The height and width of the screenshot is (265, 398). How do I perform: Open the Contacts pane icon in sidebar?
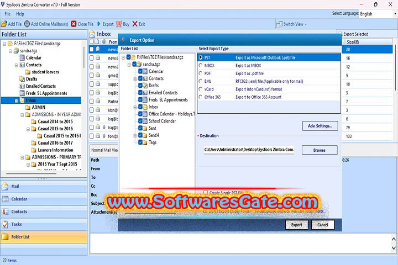(x=5, y=211)
